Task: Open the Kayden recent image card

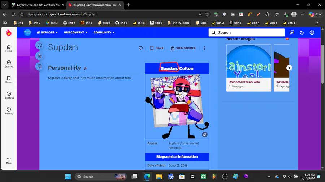Action: pos(282,68)
